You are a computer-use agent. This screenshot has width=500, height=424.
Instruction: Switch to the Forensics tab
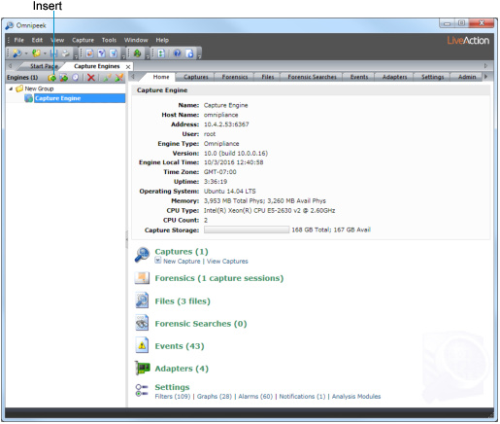[x=235, y=77]
